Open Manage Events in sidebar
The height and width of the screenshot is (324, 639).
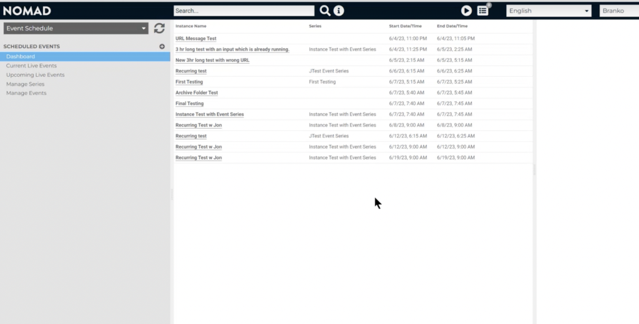(x=26, y=93)
